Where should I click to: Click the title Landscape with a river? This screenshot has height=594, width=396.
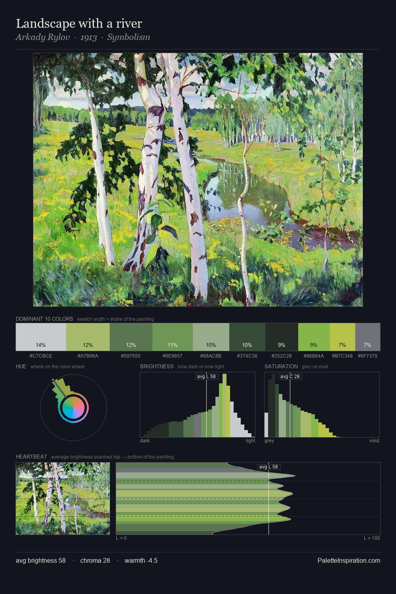coord(79,24)
